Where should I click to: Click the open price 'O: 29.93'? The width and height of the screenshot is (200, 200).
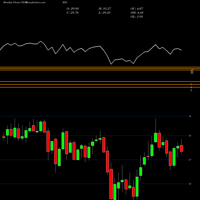[x=72, y=9]
